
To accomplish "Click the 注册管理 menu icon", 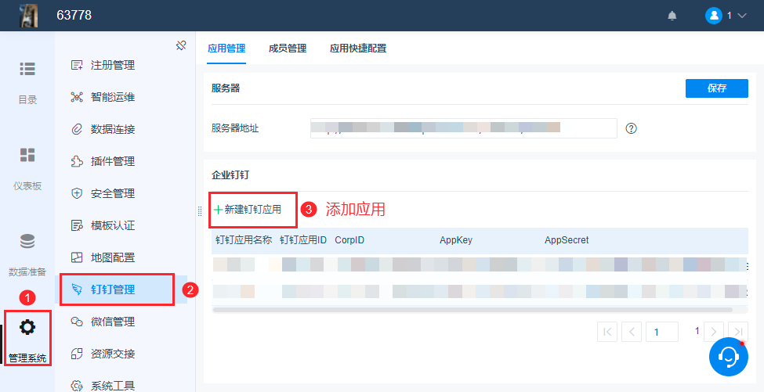I will (77, 65).
